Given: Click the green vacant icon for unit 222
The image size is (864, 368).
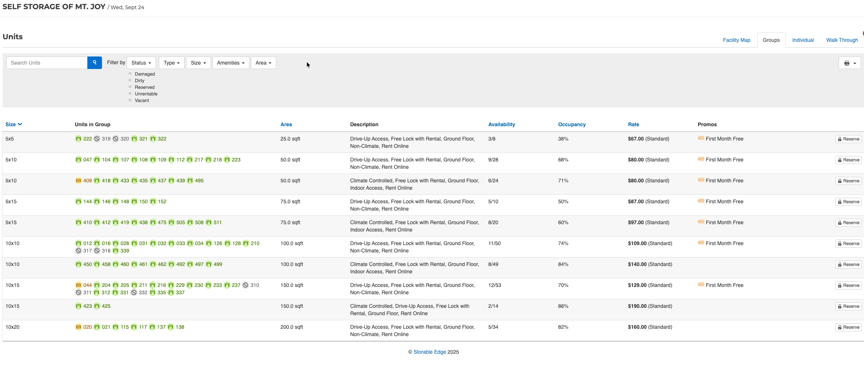Looking at the screenshot, I should click(78, 139).
